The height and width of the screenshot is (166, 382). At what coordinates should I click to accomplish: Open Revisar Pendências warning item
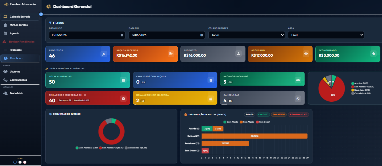(20, 42)
